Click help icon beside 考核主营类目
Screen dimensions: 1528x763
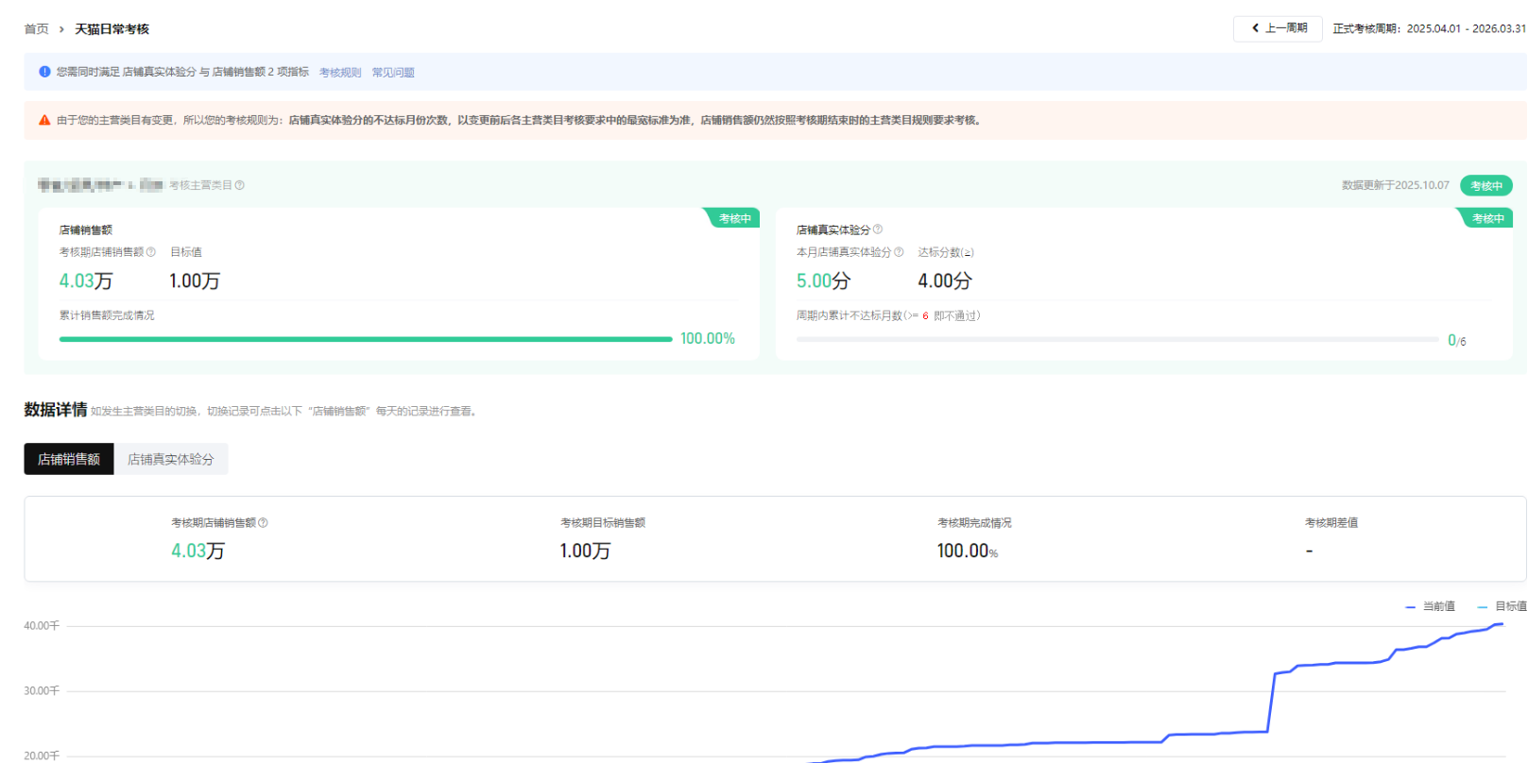[240, 185]
